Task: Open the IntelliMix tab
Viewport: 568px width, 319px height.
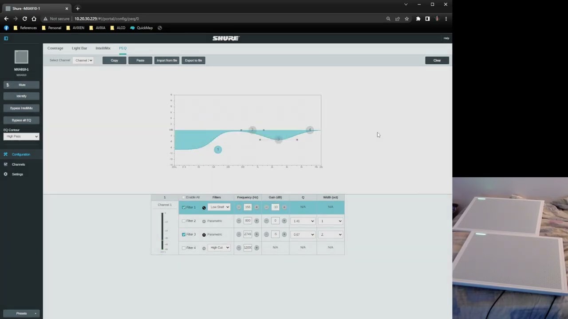Action: tap(103, 48)
